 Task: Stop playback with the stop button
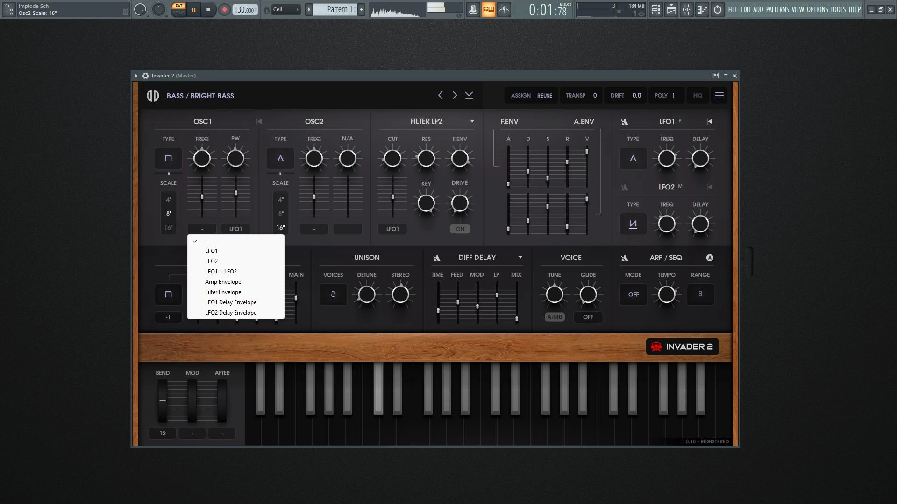[x=208, y=10]
